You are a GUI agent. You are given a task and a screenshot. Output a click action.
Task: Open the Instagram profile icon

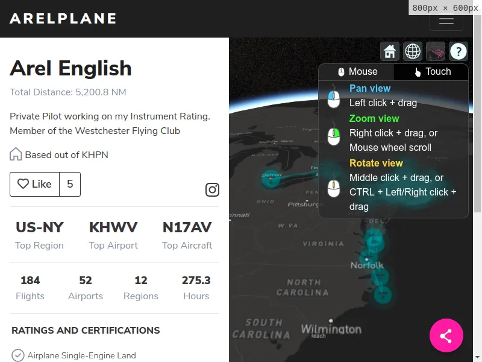pos(212,189)
